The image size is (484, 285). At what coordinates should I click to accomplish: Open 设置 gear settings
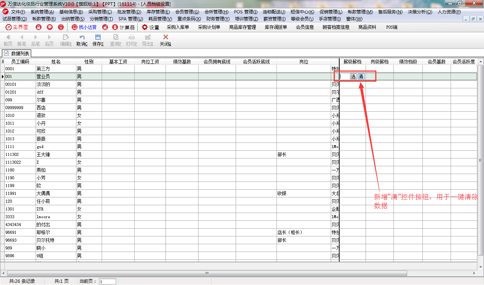[150, 27]
